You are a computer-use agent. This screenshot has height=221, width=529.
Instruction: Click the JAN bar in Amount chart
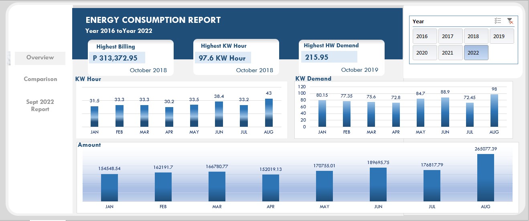point(109,188)
